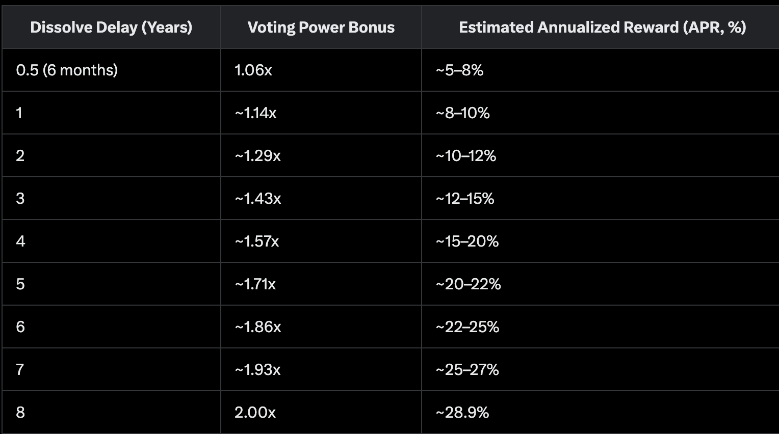Select the ~1.14x bonus cell

click(x=321, y=113)
